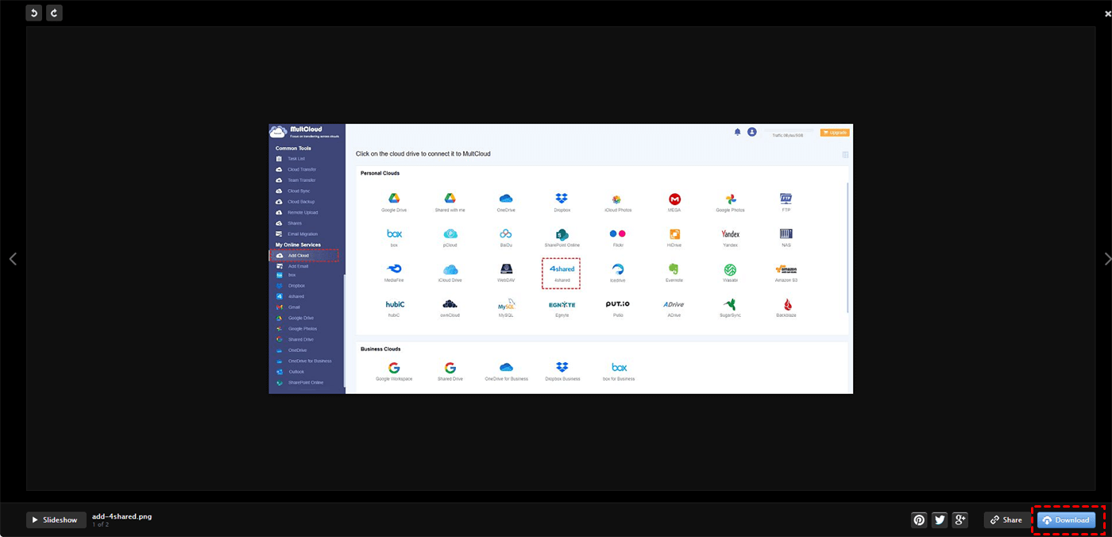Click the orange Upgrade button
Image resolution: width=1112 pixels, height=537 pixels.
point(835,132)
